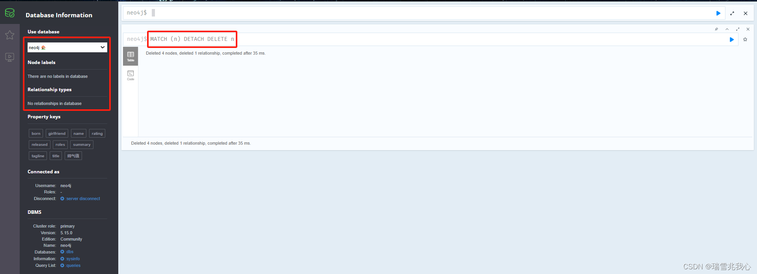Click the Cluster role value 'primary'
757x274 pixels.
[67, 226]
